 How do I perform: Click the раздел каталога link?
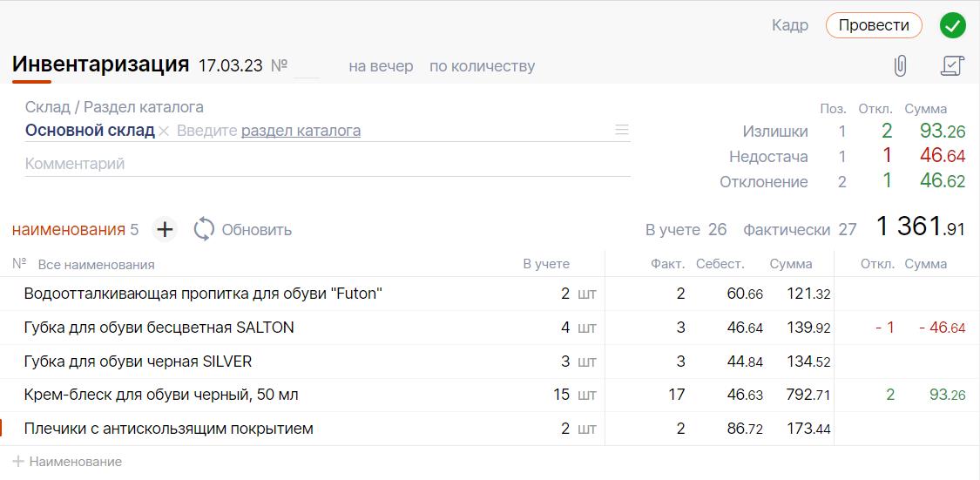(x=301, y=131)
